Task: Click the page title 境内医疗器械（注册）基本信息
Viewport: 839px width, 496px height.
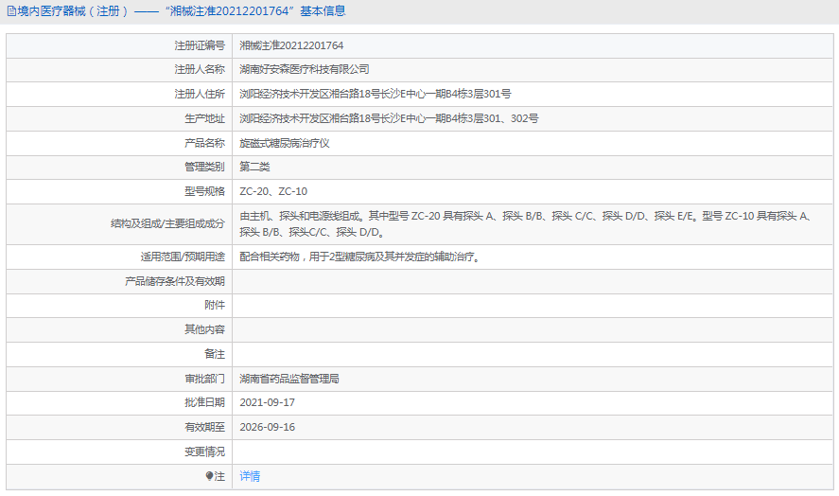Action: tap(182, 11)
